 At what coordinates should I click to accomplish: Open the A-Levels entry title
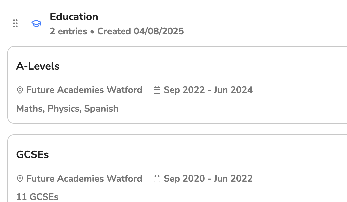[38, 66]
